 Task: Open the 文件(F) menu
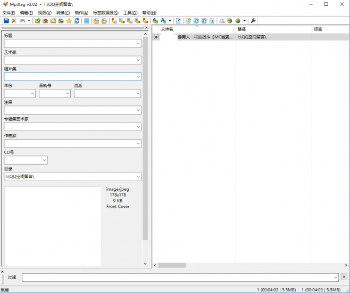(9, 13)
